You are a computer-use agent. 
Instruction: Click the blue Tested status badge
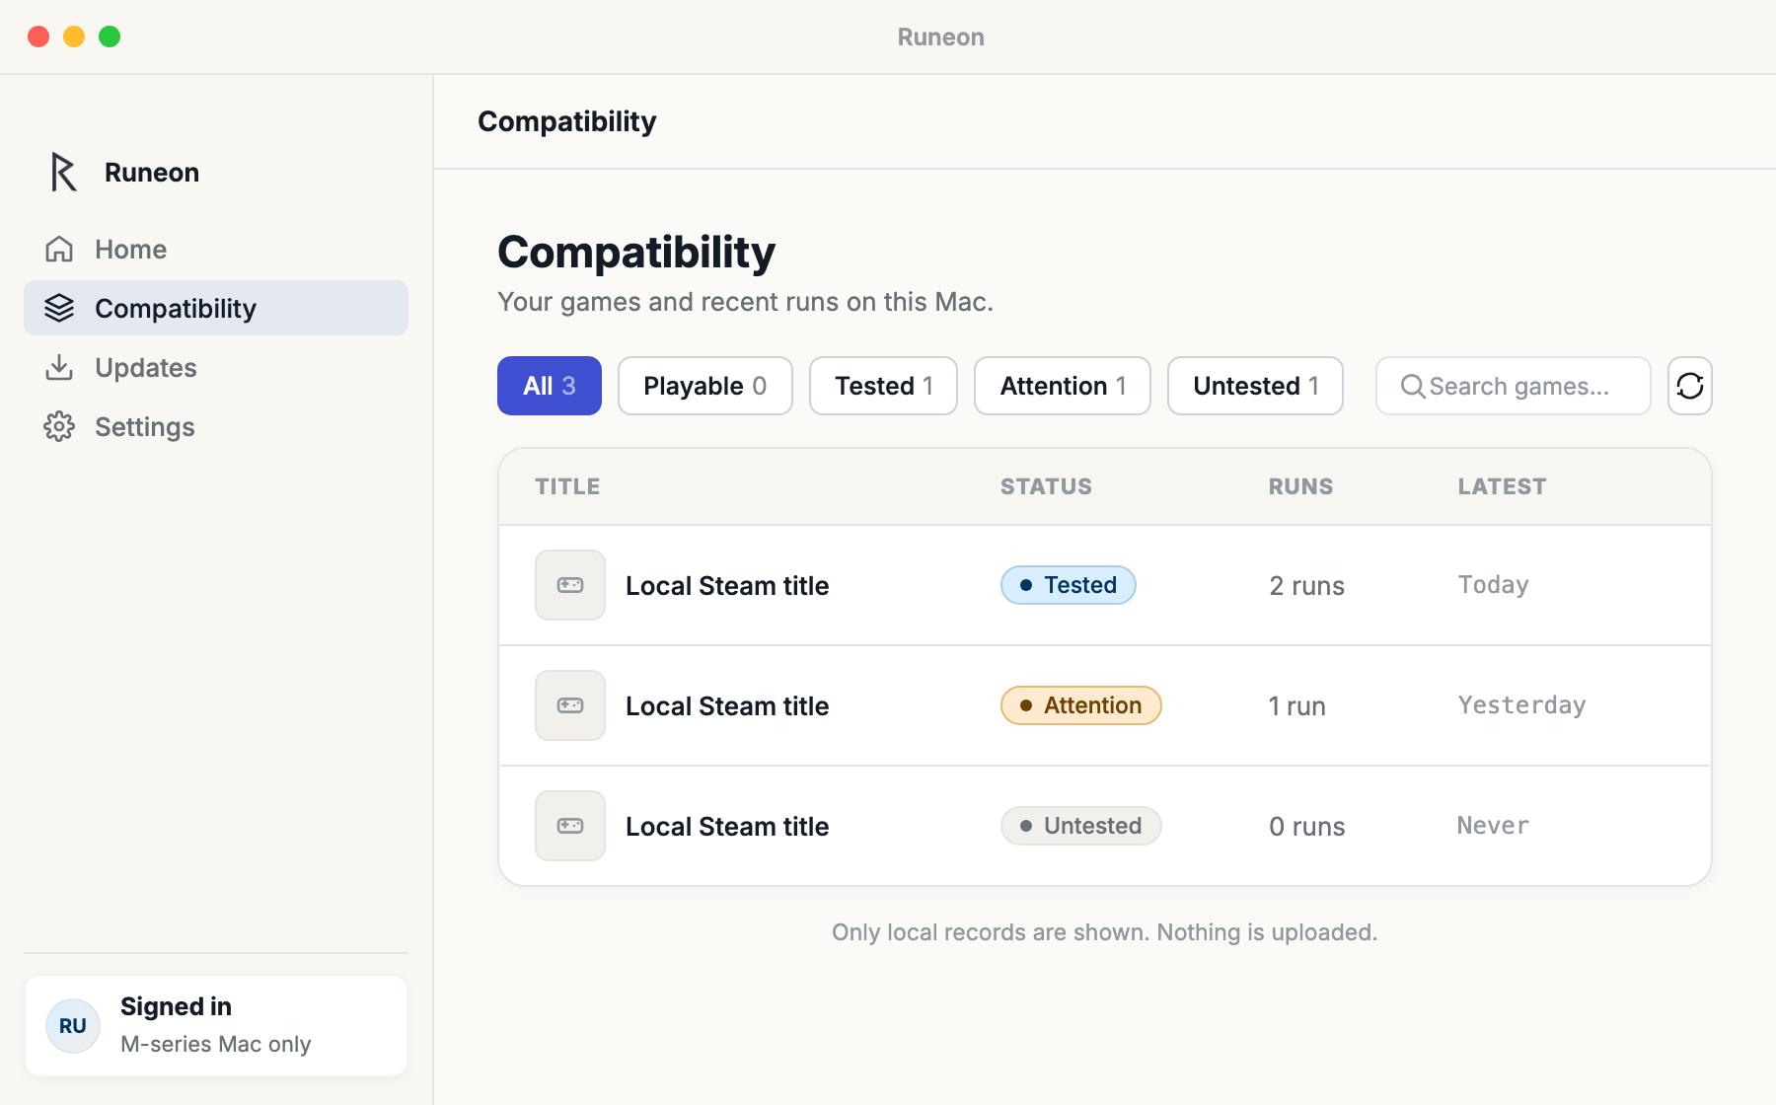coord(1069,585)
